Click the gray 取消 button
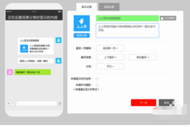This screenshot has width=190, height=127. pos(167,103)
